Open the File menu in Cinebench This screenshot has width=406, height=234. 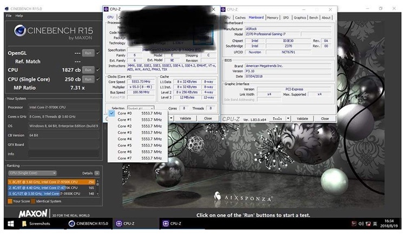tap(9, 16)
